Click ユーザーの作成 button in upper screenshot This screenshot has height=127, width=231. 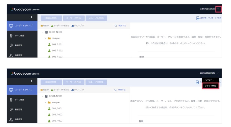tap(74, 18)
